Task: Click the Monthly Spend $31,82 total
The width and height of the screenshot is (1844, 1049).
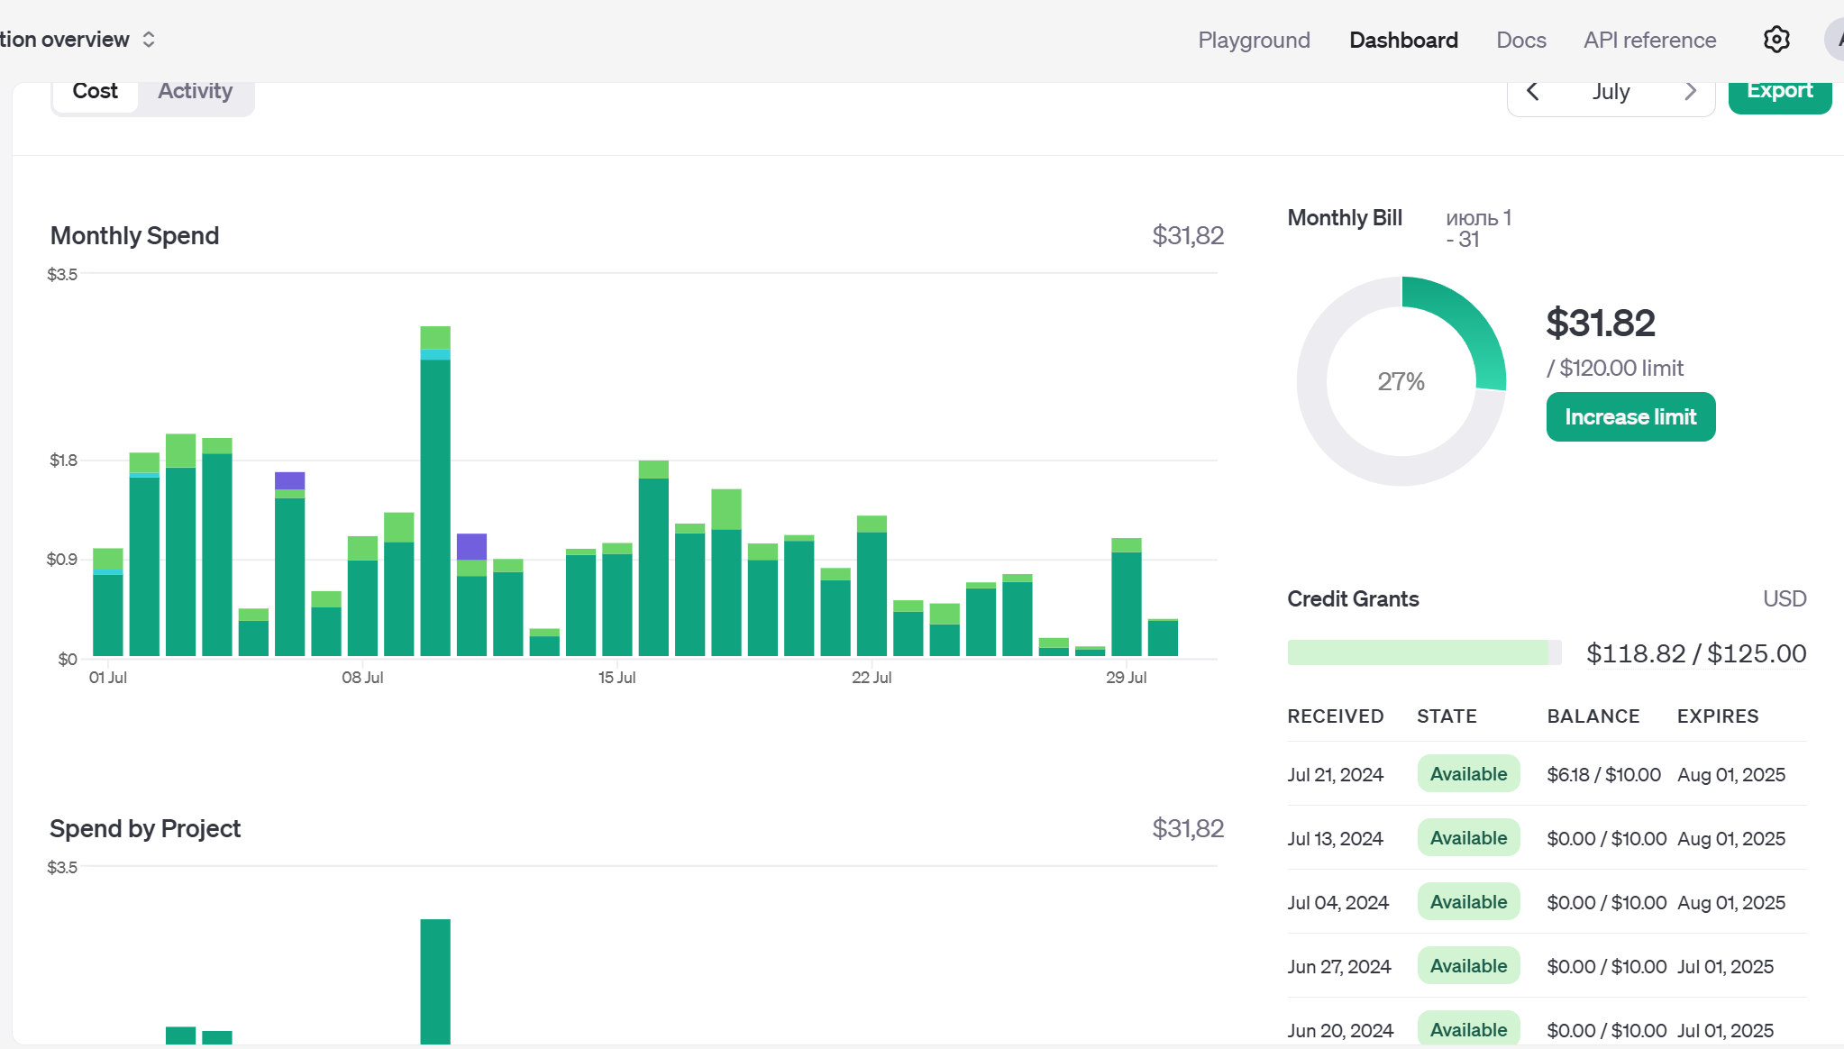Action: [x=1188, y=235]
